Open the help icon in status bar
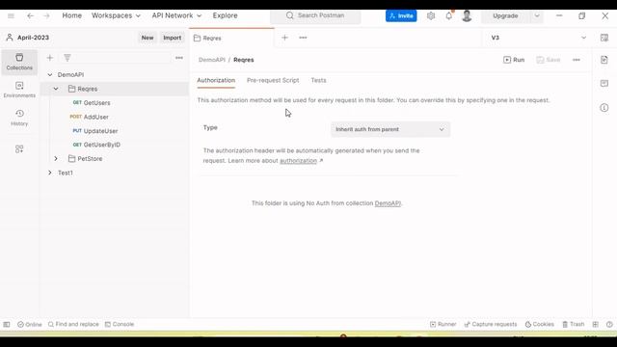 coord(609,325)
